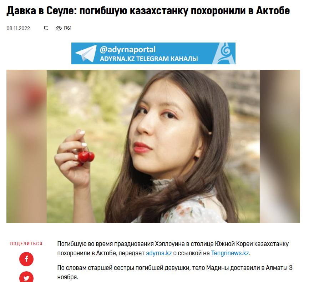Screen dimensions: 309x282
Task: Click the first article paragraph about Halloween
Action: tap(173, 248)
